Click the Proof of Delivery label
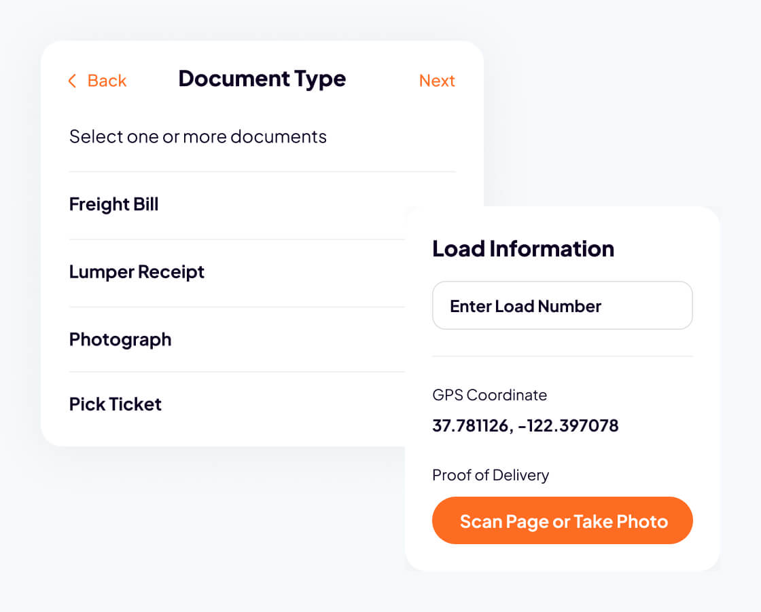The image size is (761, 612). point(491,475)
